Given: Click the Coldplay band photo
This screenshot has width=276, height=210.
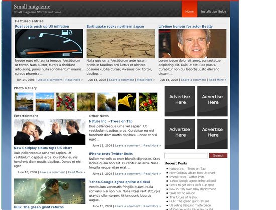Looking at the screenshot, I should [50, 132].
